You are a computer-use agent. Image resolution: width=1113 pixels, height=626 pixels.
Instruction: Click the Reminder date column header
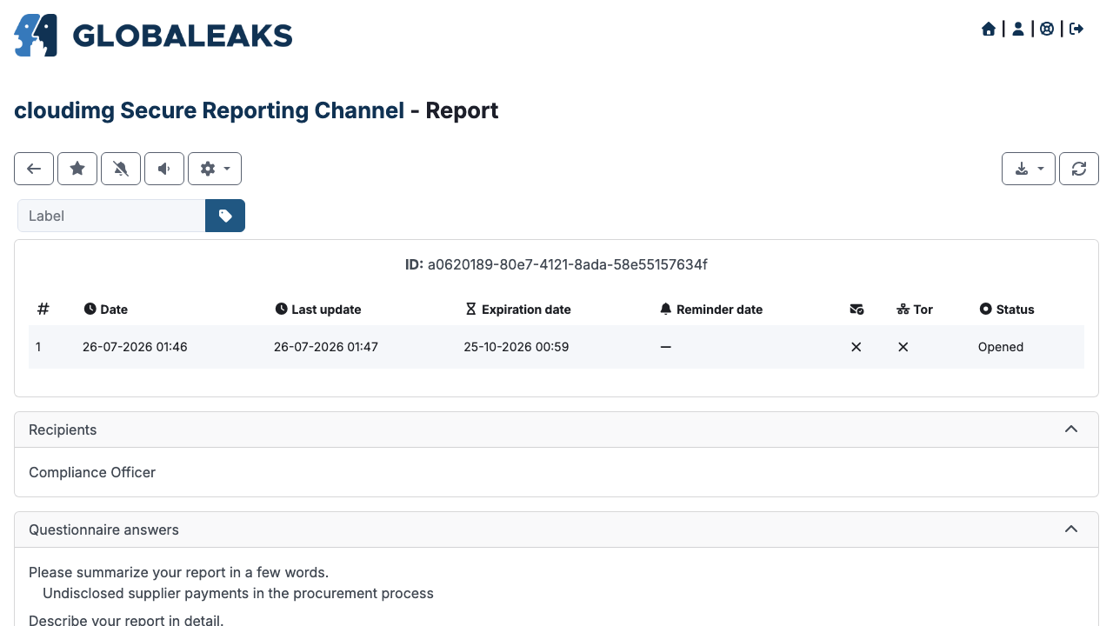click(711, 310)
